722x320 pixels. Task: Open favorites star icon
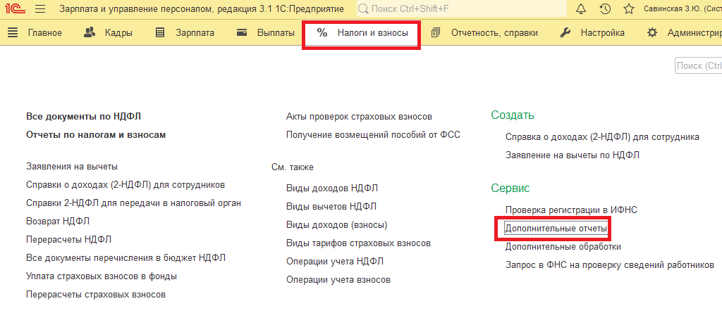coord(628,8)
